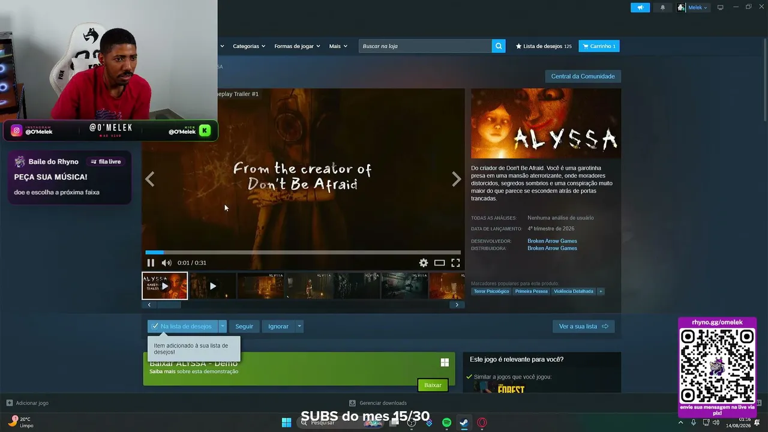Image resolution: width=768 pixels, height=432 pixels.
Task: Open Steam announcements megaphone button
Action: [x=640, y=8]
